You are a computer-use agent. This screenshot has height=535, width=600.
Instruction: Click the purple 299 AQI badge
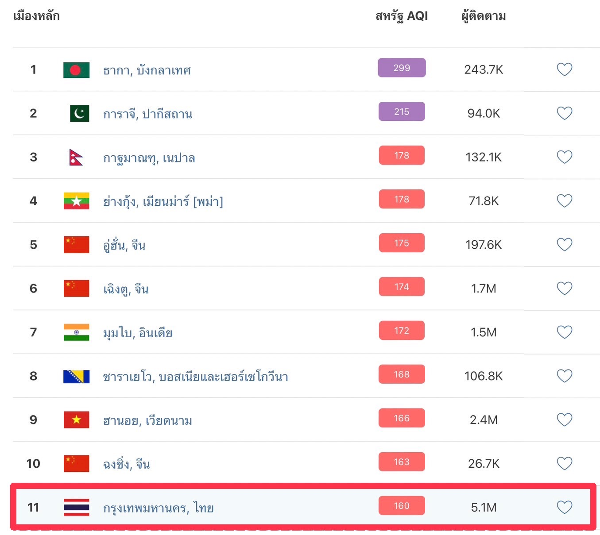[402, 68]
